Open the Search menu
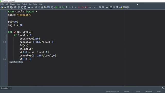Image resolution: width=165 pixels, height=93 pixels. 13,4
